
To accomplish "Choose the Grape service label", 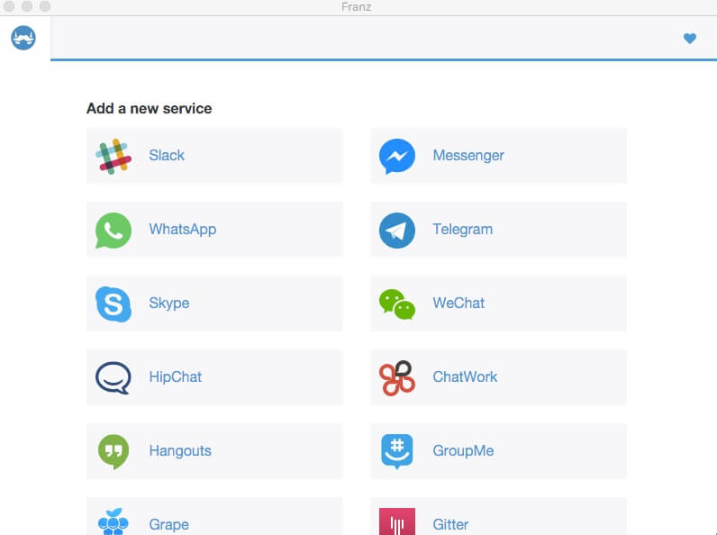I will (168, 525).
